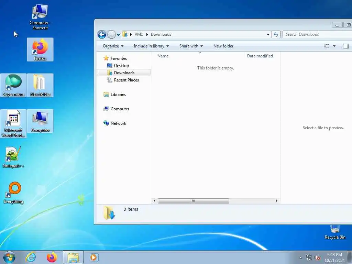Select the Everything search desktop icon

[x=13, y=192]
